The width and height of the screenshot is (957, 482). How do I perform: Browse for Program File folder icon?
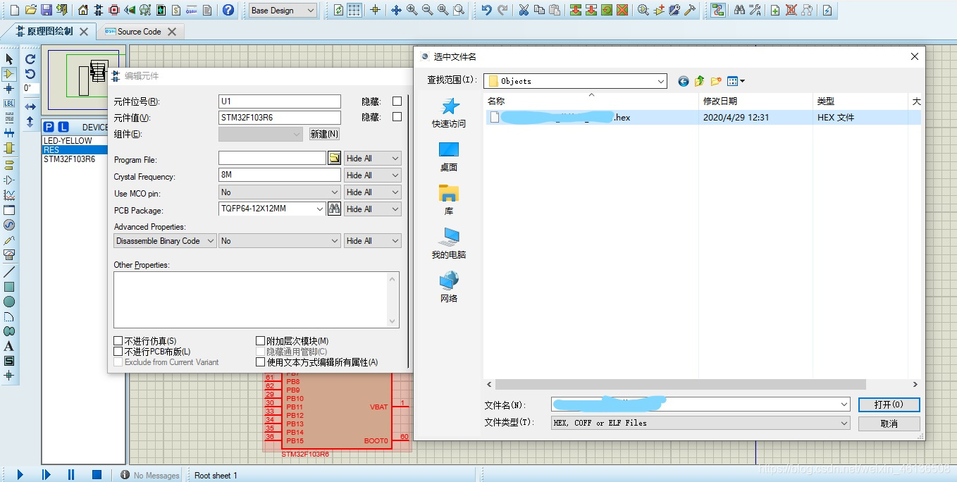[x=334, y=158]
